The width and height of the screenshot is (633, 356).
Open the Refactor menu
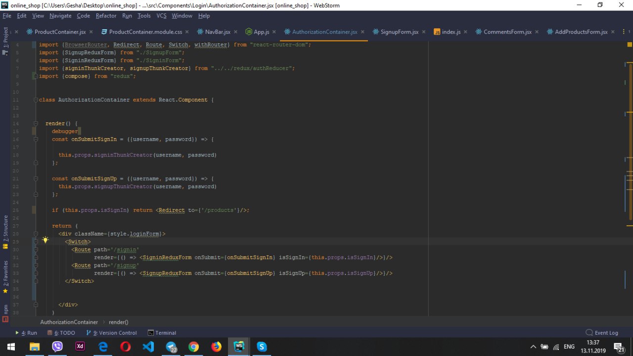coord(106,16)
